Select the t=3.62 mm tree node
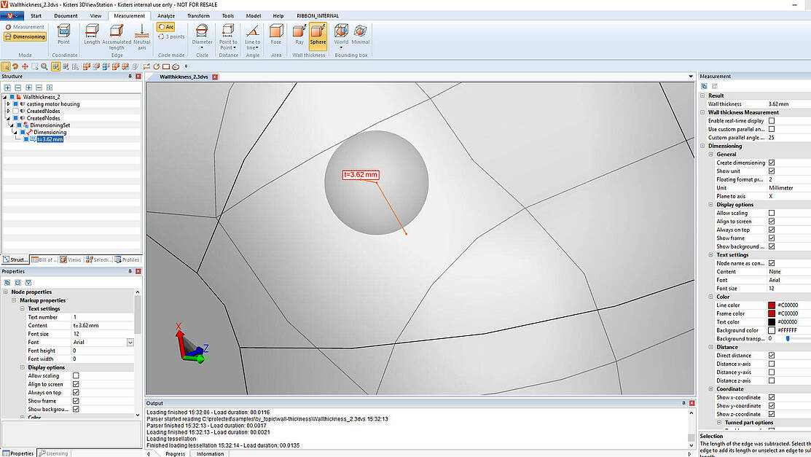 point(50,139)
